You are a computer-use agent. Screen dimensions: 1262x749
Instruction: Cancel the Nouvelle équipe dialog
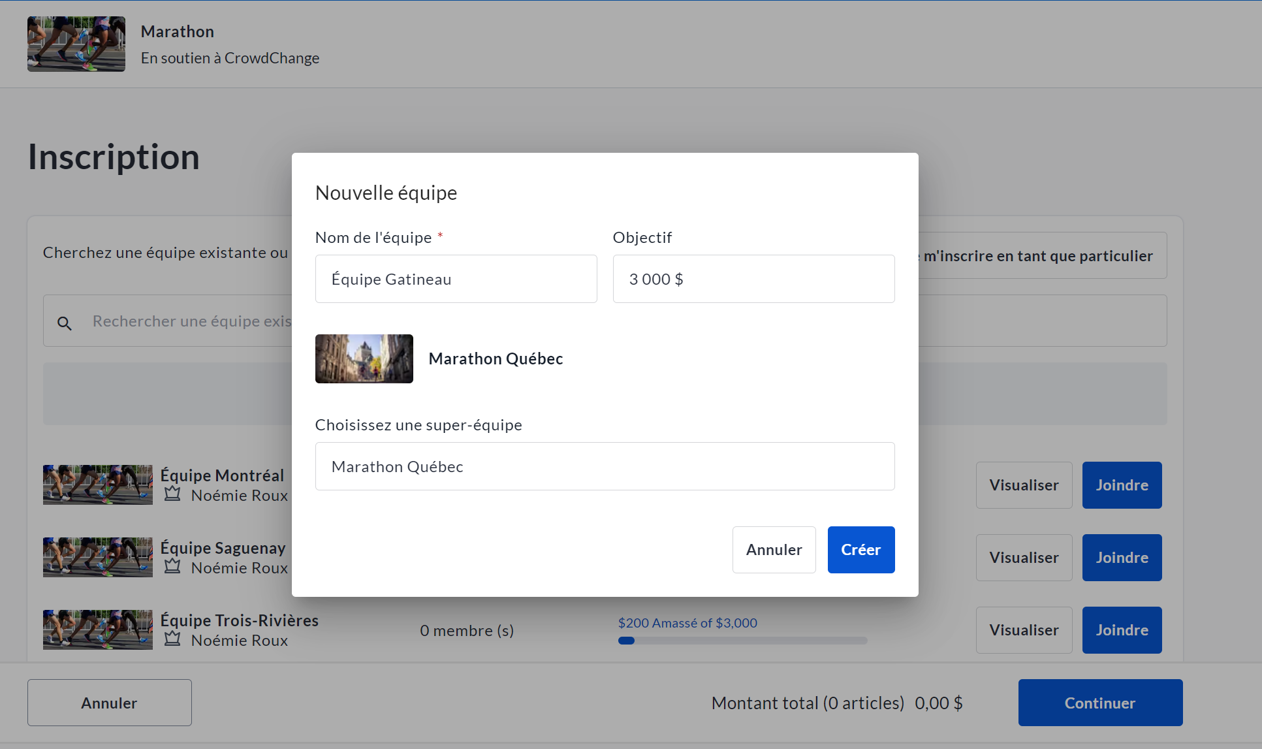(774, 550)
